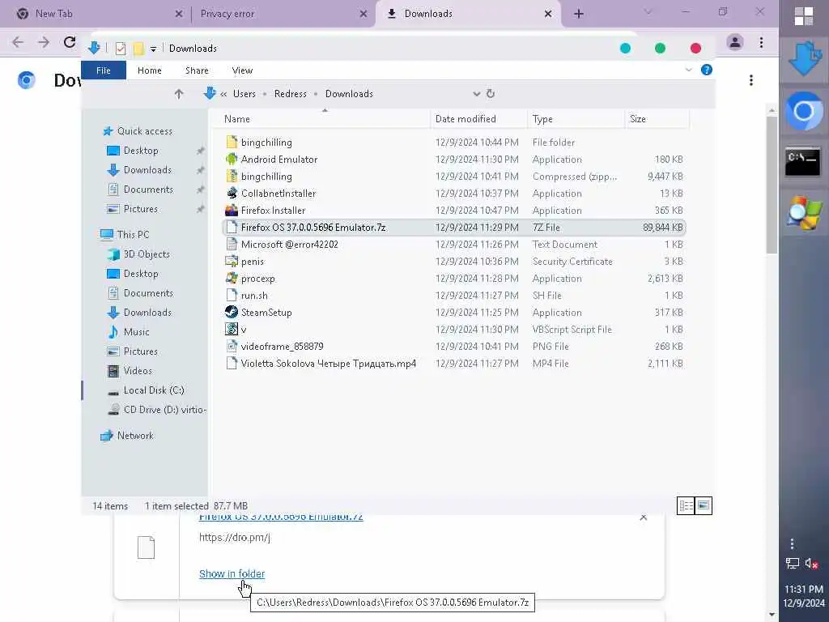Image resolution: width=829 pixels, height=622 pixels.
Task: Open the File ribbon tab
Action: [104, 70]
